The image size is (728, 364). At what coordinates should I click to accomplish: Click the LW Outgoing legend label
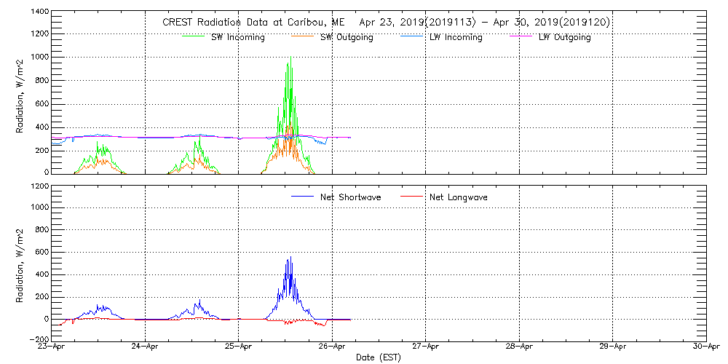(x=564, y=37)
